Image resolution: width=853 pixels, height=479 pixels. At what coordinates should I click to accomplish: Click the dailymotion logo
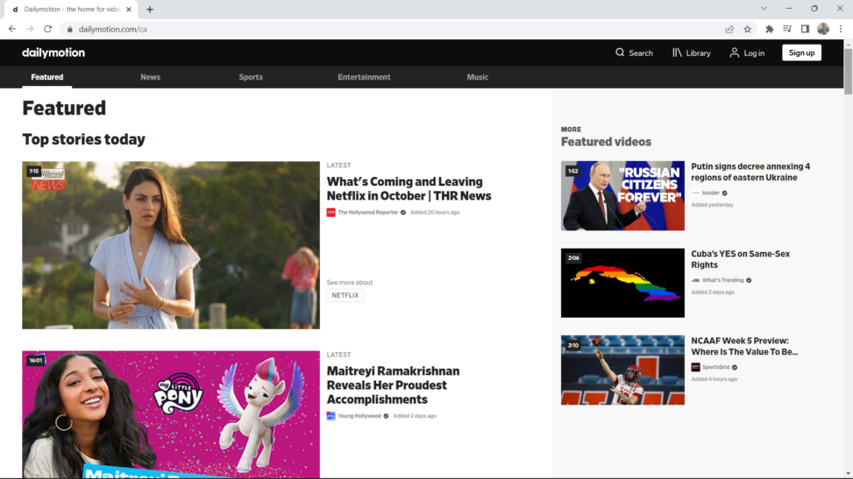pos(53,53)
